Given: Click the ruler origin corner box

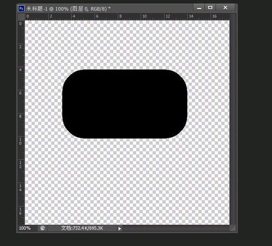Looking at the screenshot, I should (x=21, y=17).
